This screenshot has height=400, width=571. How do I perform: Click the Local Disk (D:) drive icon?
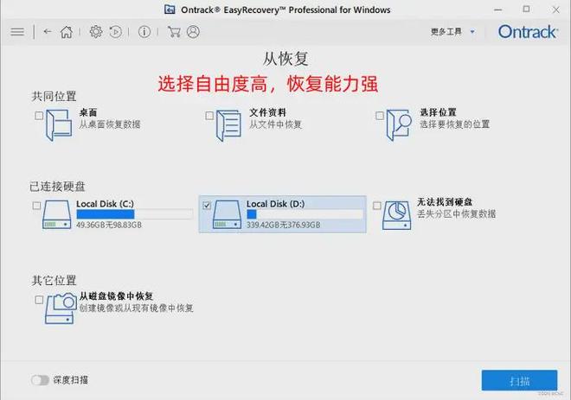pyautogui.click(x=227, y=214)
